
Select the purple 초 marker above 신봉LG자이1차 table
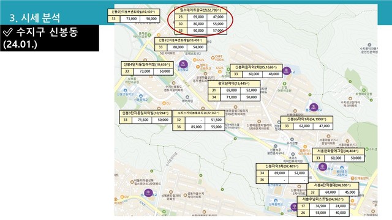click(314, 108)
